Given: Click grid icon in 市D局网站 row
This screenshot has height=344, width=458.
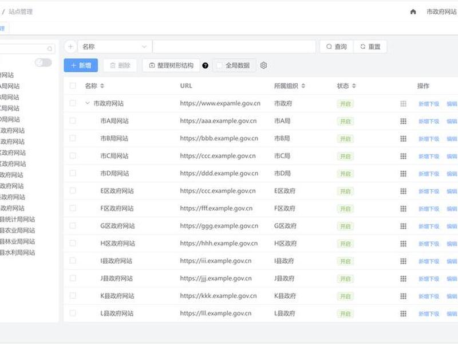Looking at the screenshot, I should point(404,174).
